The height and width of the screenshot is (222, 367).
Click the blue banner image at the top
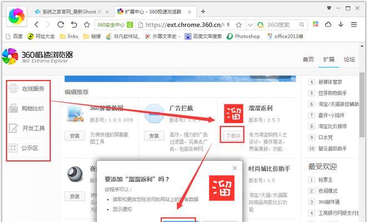(x=180, y=79)
